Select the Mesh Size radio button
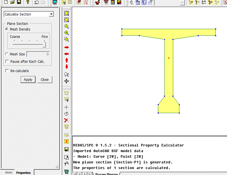Viewport: 227px width, 175px height. click(x=7, y=54)
